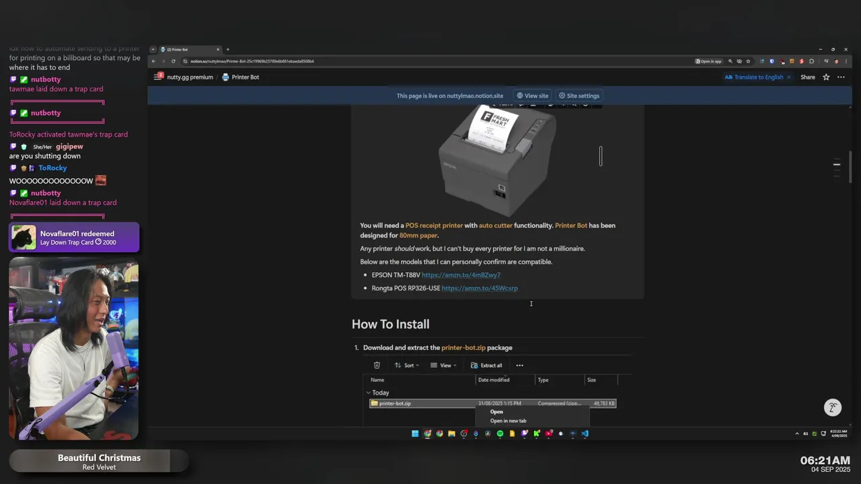
Task: Click the browser Forward arrow
Action: pyautogui.click(x=163, y=61)
